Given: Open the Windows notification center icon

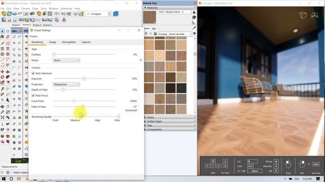Looking at the screenshot, I should pos(318,178).
